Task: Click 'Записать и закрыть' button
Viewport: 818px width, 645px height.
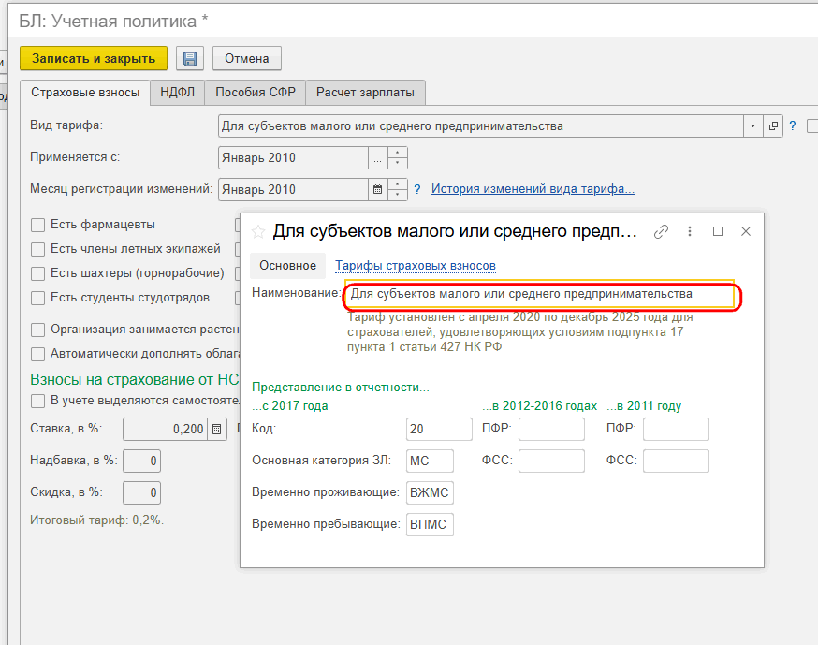Action: [94, 58]
